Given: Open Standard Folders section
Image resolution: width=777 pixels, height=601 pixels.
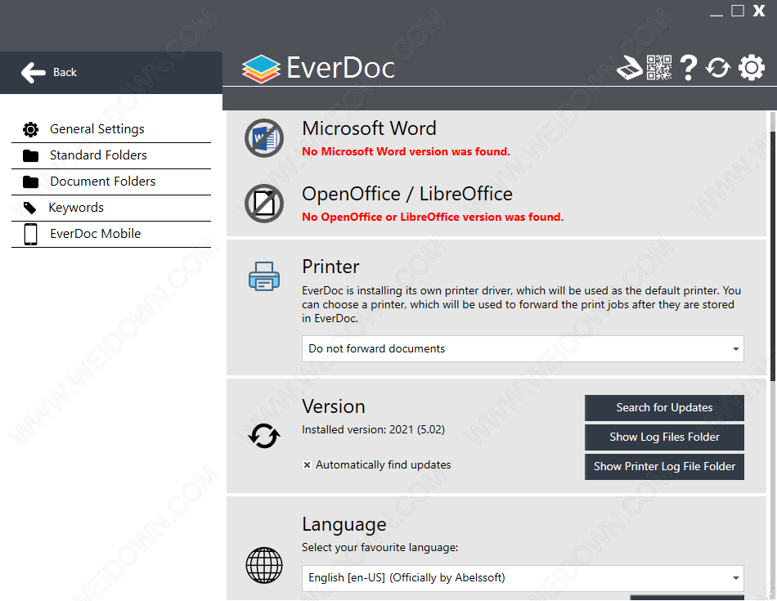Looking at the screenshot, I should [x=111, y=156].
